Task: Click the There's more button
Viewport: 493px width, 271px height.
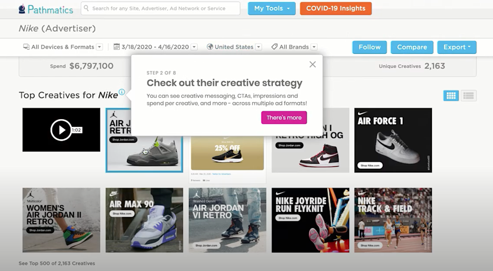Action: tap(284, 118)
